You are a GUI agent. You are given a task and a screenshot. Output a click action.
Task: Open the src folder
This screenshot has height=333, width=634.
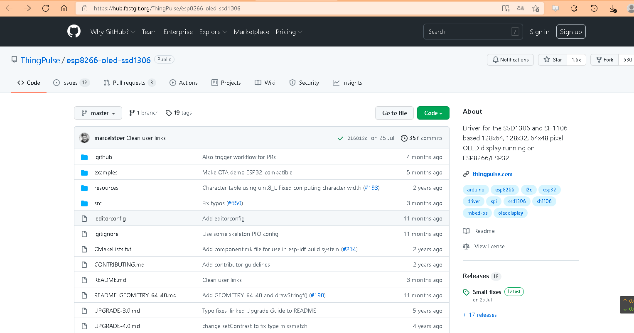coord(98,203)
